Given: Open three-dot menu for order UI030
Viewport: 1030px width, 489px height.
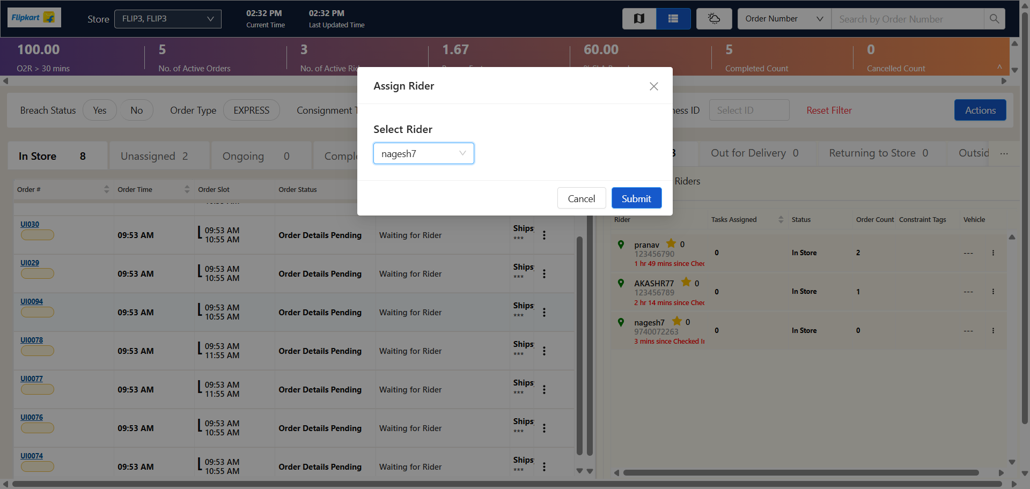Looking at the screenshot, I should click(544, 235).
